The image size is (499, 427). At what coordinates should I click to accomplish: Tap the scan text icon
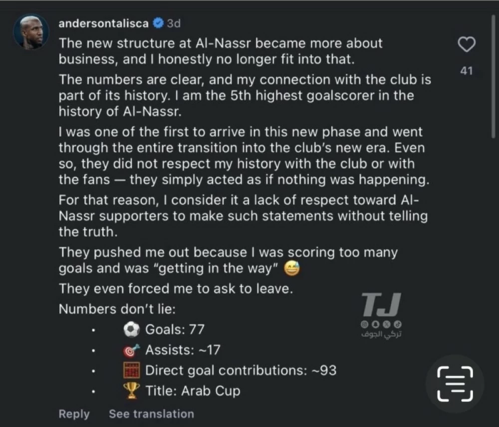point(455,384)
